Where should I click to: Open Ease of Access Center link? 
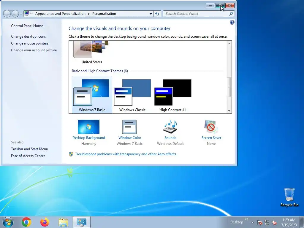(x=28, y=156)
